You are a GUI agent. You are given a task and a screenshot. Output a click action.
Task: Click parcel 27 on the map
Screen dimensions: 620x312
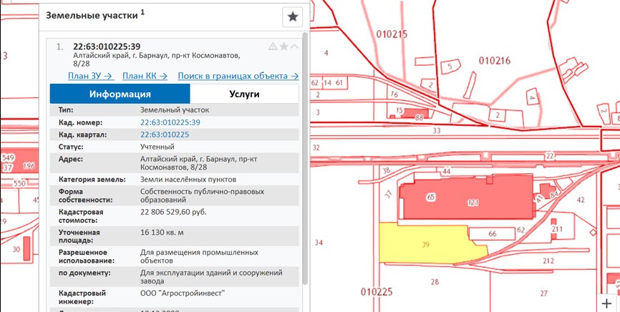click(x=544, y=293)
